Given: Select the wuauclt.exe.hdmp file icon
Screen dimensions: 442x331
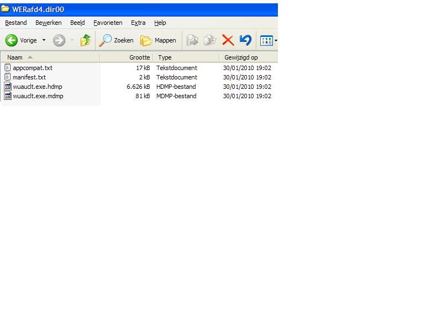Looking at the screenshot, I should [8, 87].
